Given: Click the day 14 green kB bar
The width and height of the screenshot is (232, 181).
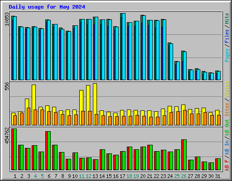Looking at the screenshot, I should coord(103,160).
